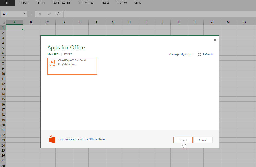
Task: Click the Office Store shopping bag icon
Action: [52, 139]
